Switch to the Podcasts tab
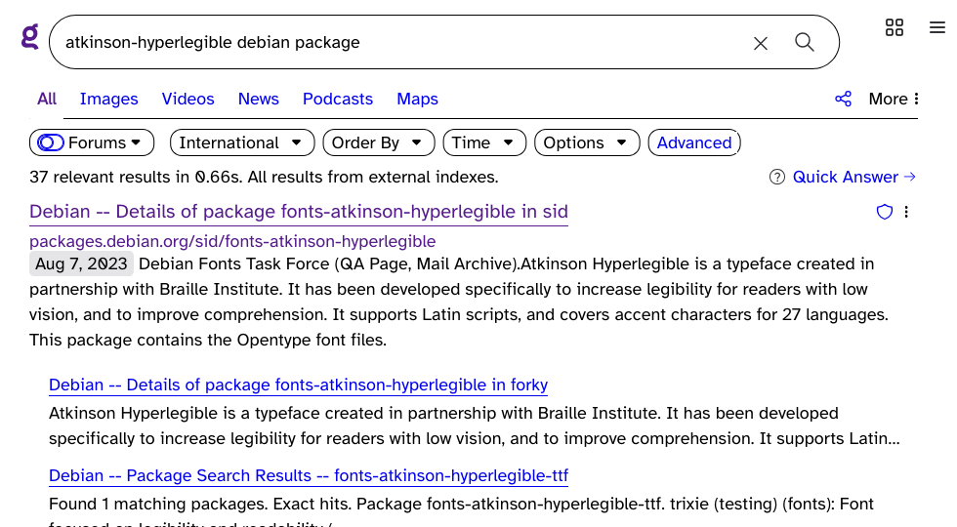This screenshot has width=957, height=527. pos(338,99)
